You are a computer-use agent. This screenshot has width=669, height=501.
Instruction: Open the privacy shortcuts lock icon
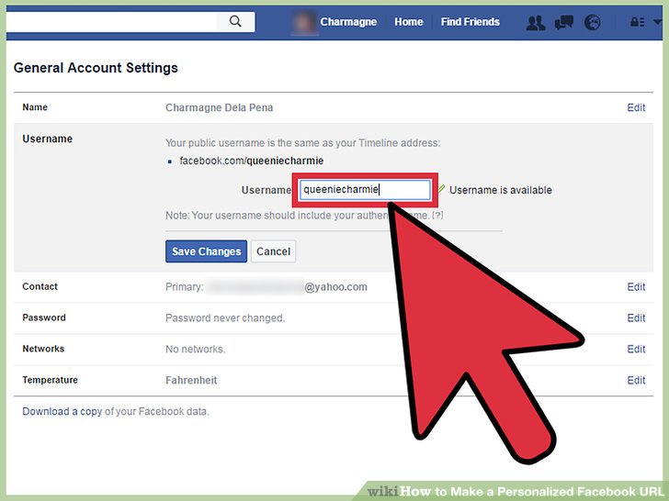point(637,22)
